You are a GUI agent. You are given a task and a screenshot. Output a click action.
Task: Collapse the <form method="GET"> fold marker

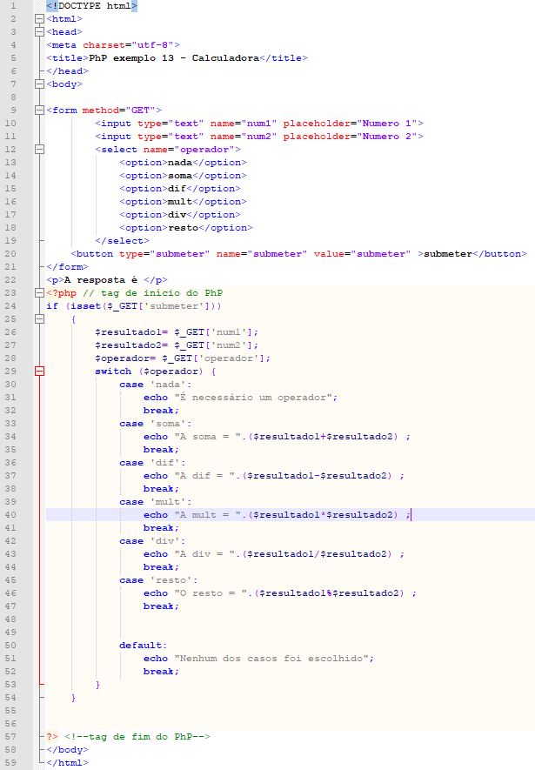pos(40,110)
